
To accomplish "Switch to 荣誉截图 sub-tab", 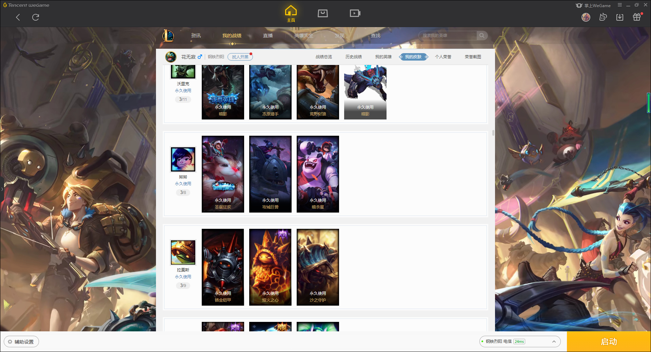I will coord(473,57).
